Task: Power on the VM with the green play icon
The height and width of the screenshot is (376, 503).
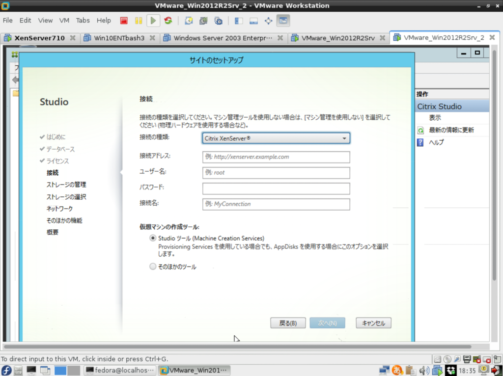Action: 153,21
